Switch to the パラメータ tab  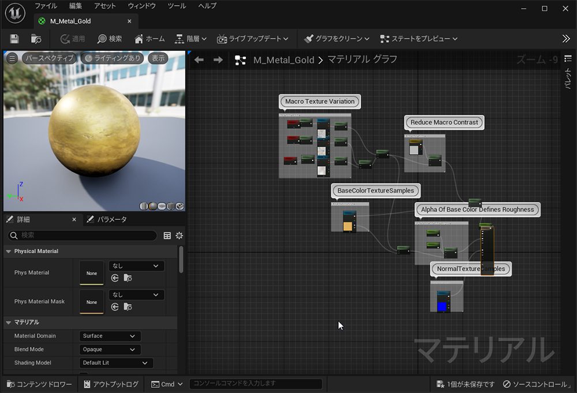107,219
